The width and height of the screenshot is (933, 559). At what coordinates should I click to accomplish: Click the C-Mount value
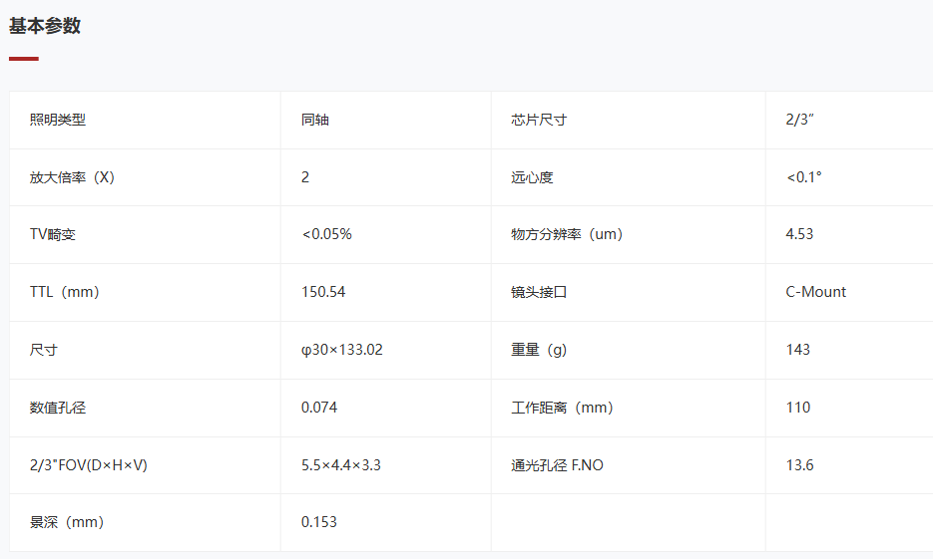816,292
